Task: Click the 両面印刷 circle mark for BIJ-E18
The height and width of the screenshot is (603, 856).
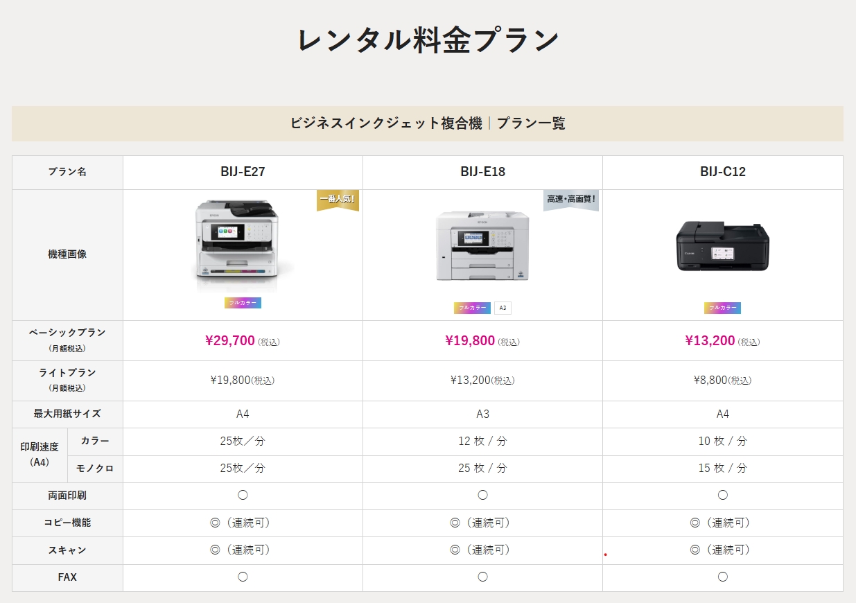Action: [x=482, y=496]
